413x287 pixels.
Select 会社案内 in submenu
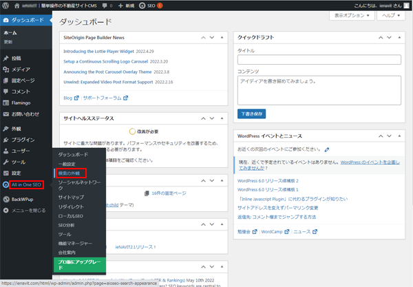pyautogui.click(x=67, y=253)
